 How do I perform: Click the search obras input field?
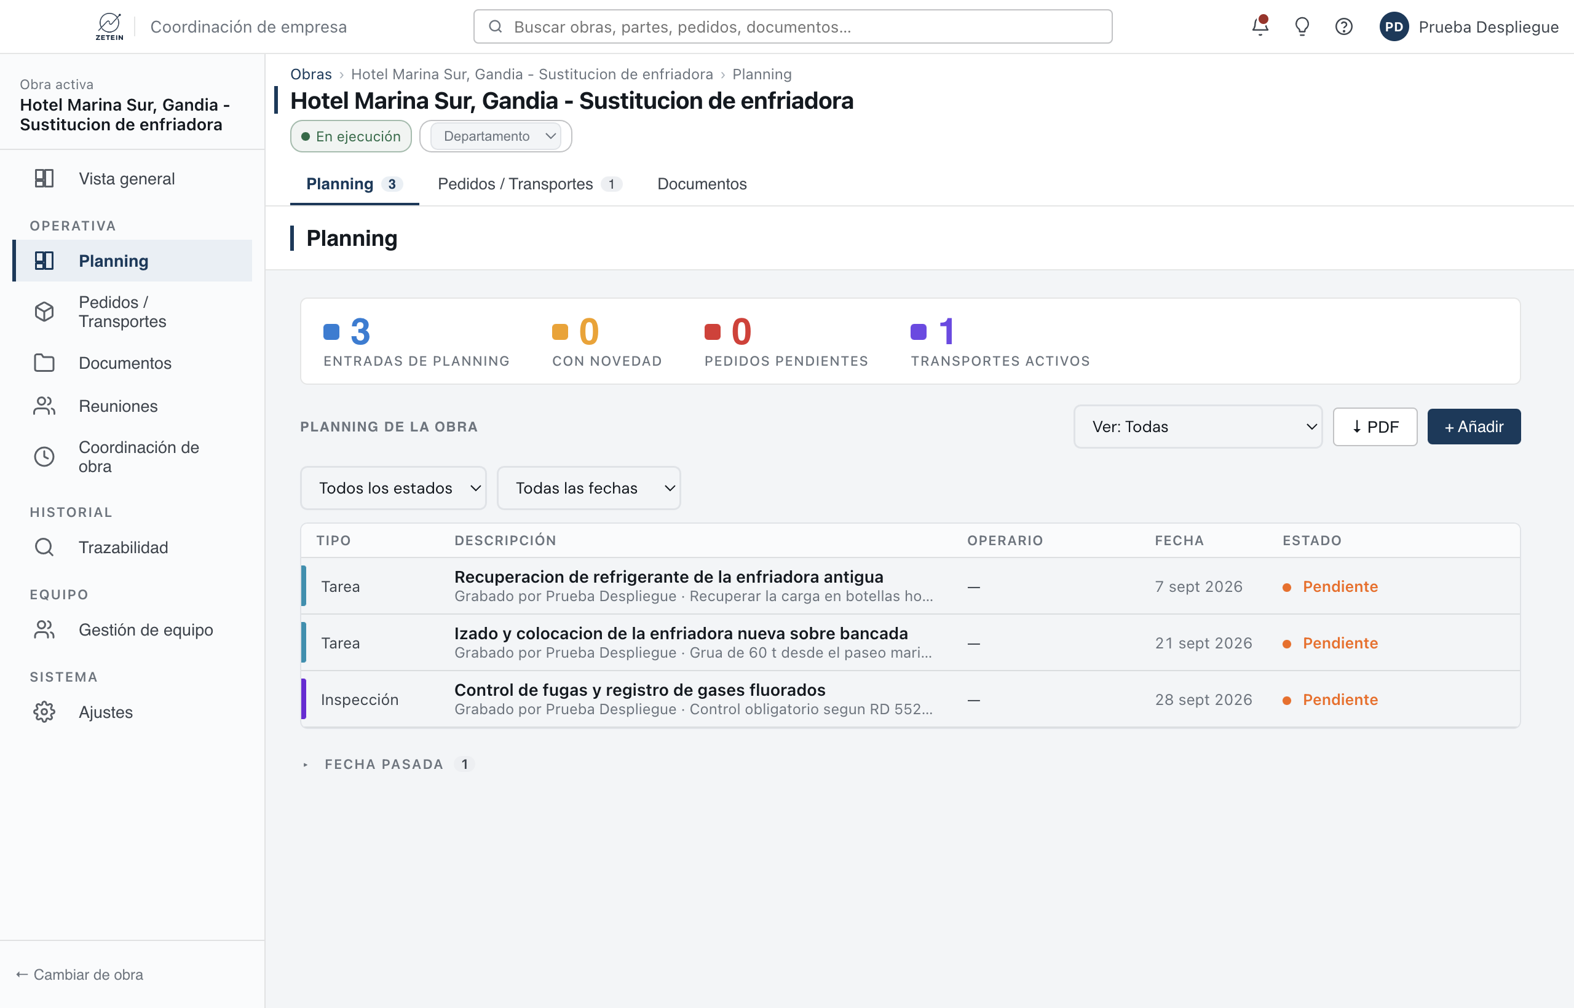pyautogui.click(x=793, y=26)
